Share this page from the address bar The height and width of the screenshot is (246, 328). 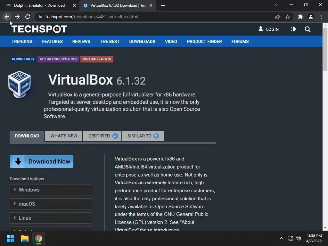pos(277,17)
